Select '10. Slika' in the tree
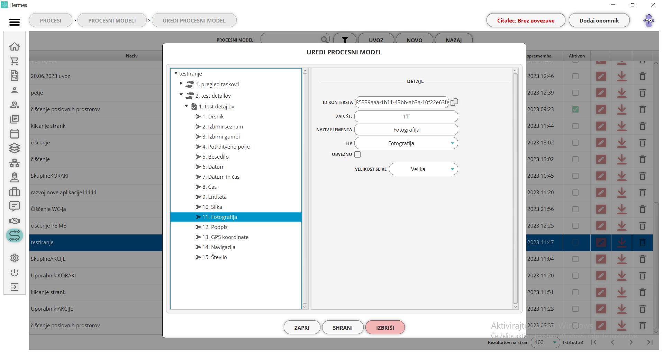This screenshot has width=663, height=356. [x=212, y=207]
